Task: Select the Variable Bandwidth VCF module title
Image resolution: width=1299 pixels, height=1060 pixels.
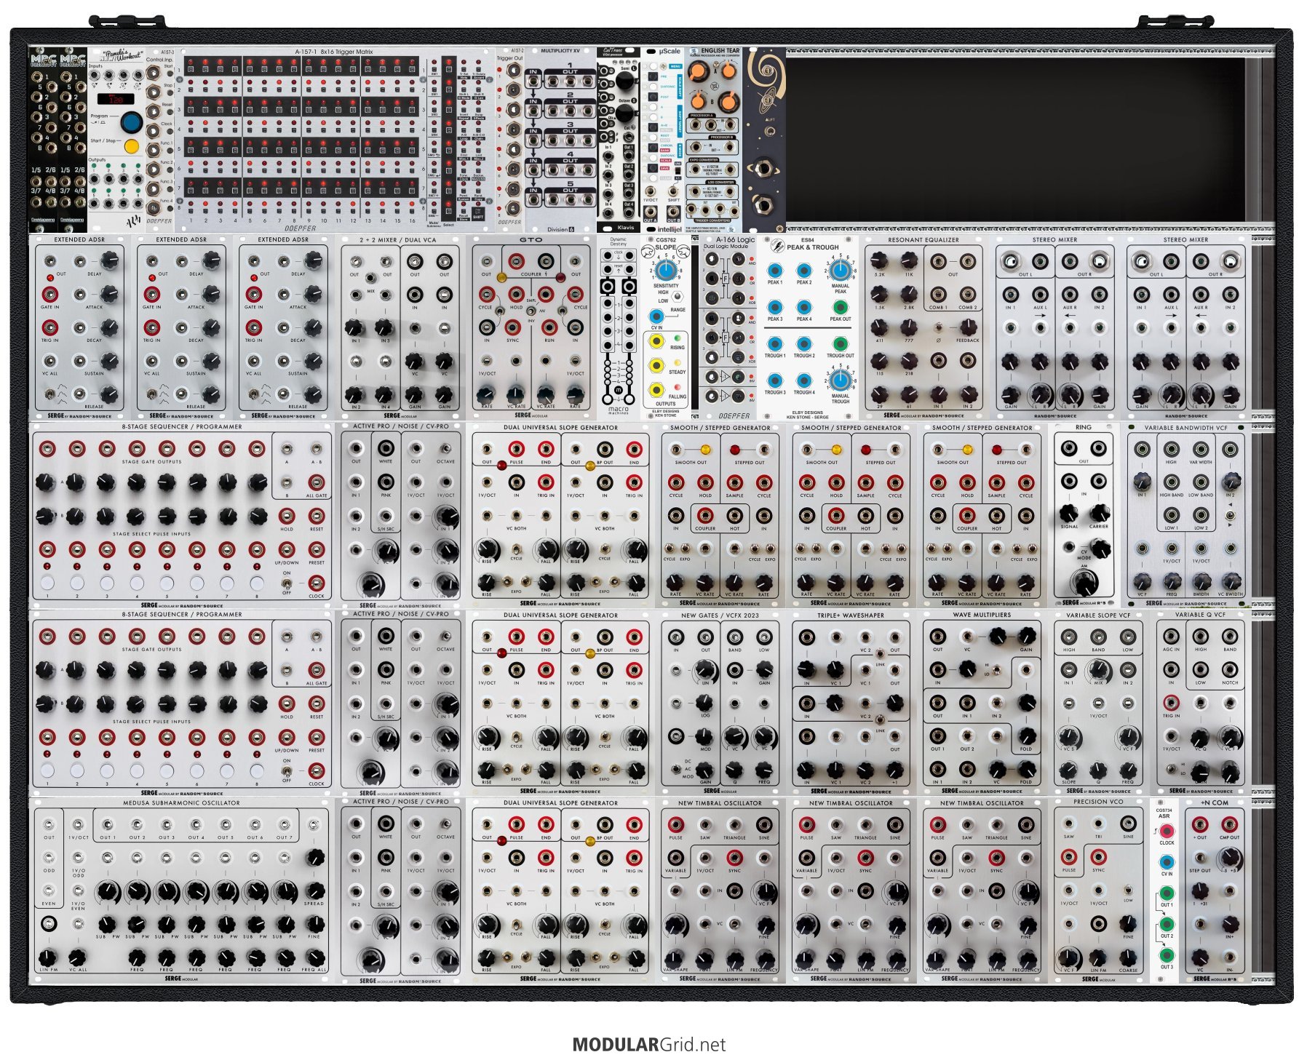Action: 1186,428
